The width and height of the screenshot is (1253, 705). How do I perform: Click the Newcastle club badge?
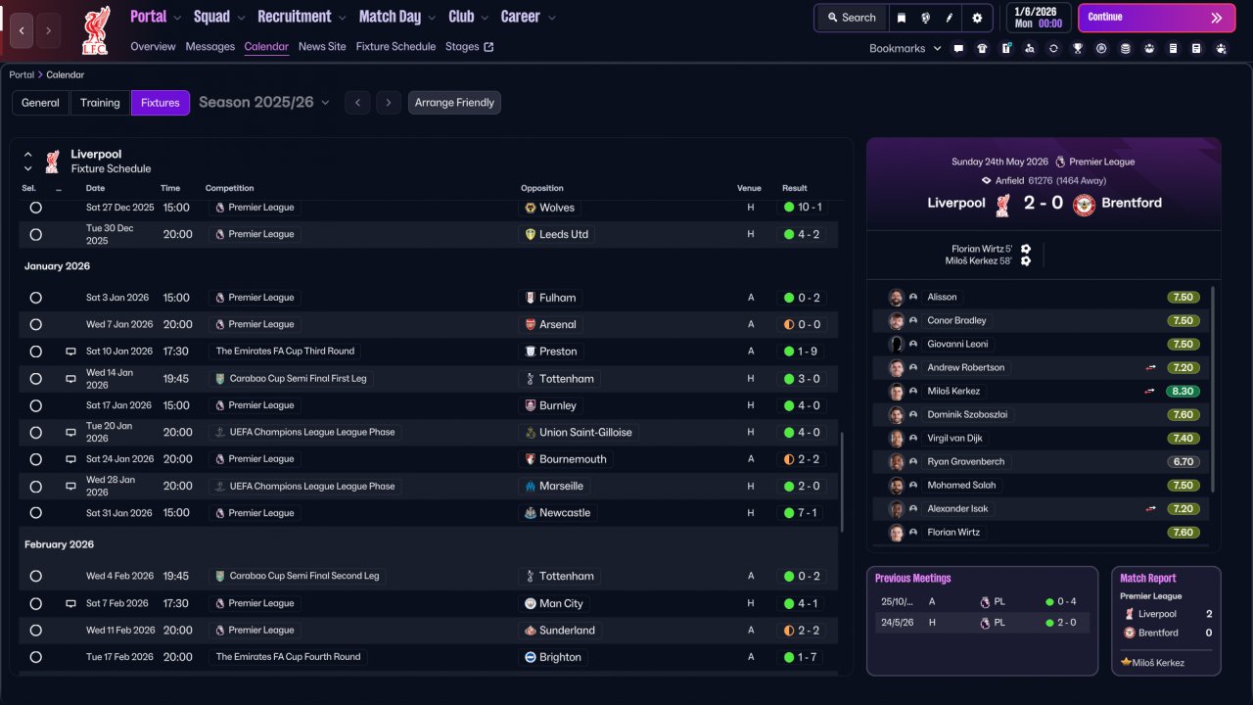(531, 513)
